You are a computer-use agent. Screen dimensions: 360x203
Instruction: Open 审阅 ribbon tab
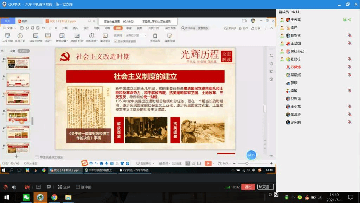(129, 28)
